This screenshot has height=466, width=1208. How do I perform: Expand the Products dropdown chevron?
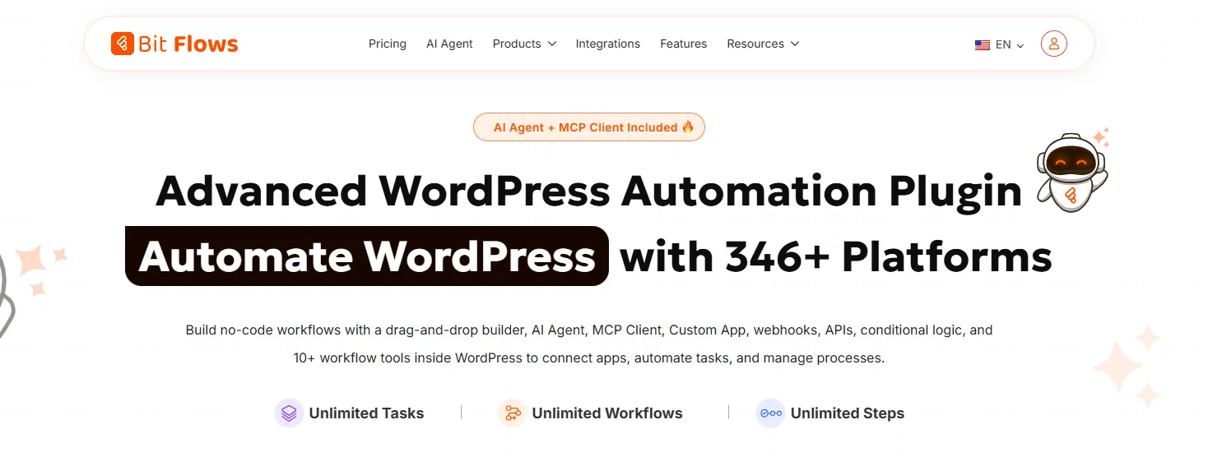[551, 44]
